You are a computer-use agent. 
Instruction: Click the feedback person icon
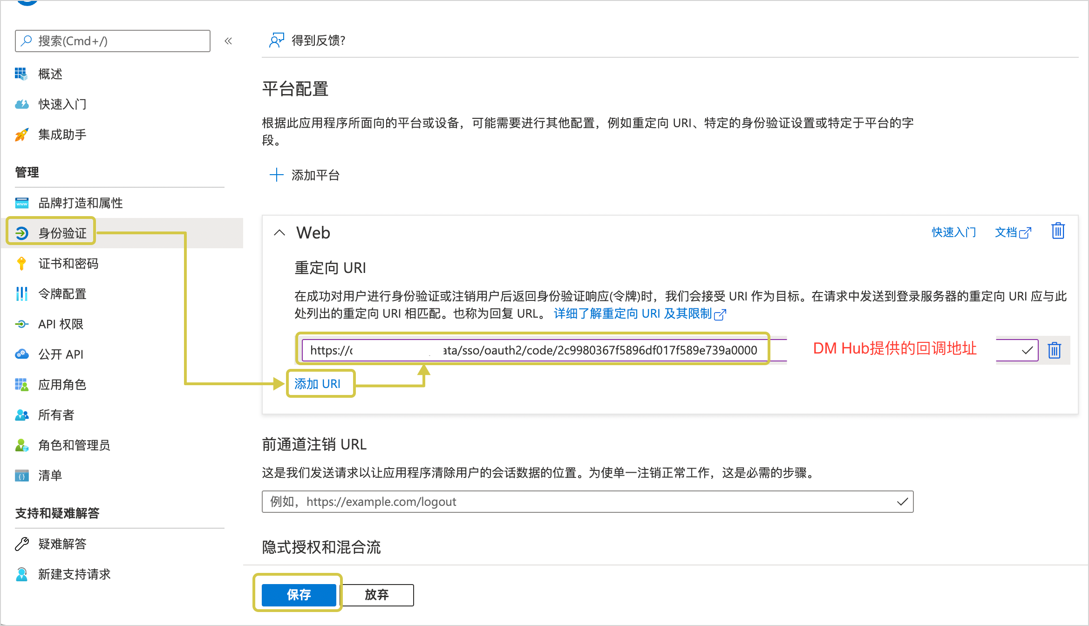[x=276, y=41]
